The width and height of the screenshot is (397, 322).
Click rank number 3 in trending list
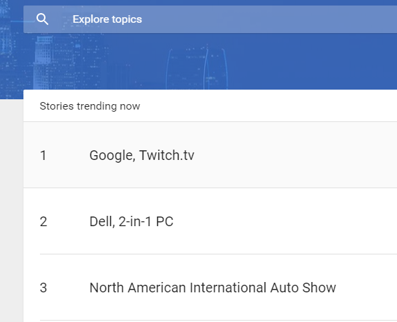pos(43,288)
